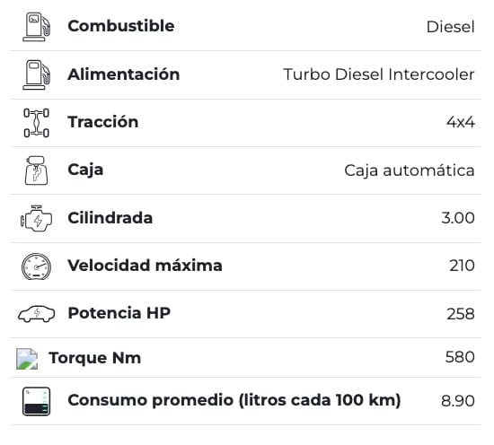Click the Consumo promedio label text
This screenshot has width=494, height=445.
coord(234,400)
